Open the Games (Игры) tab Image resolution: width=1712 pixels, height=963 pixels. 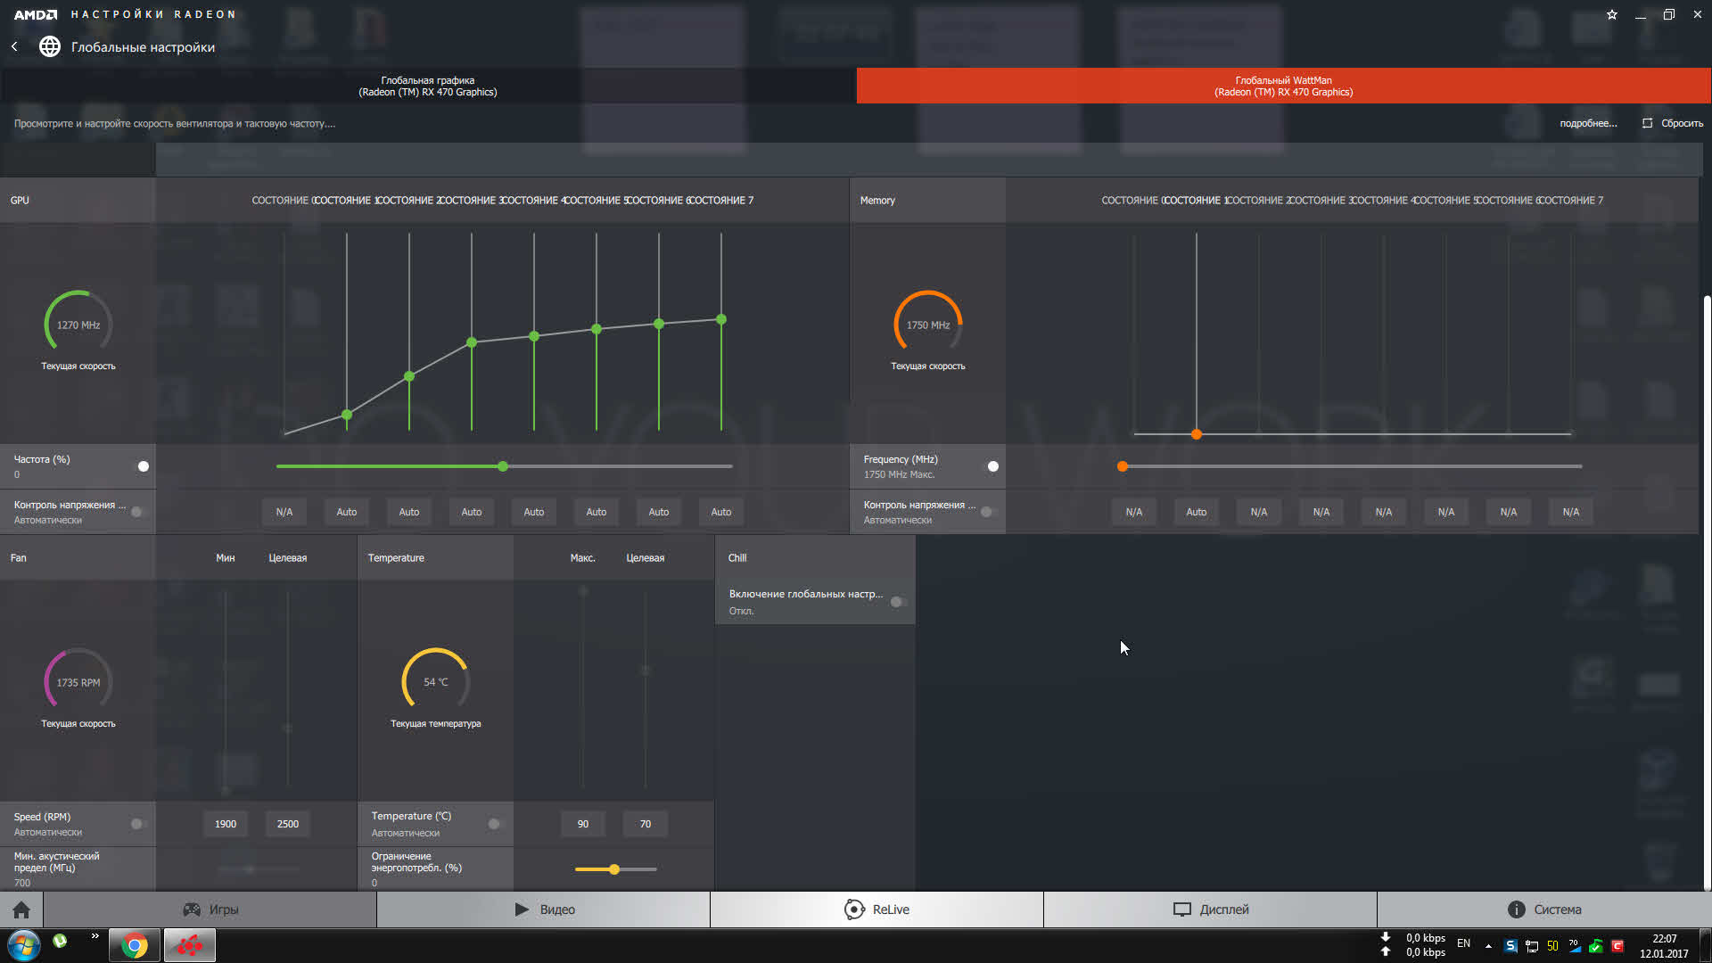[x=210, y=909]
